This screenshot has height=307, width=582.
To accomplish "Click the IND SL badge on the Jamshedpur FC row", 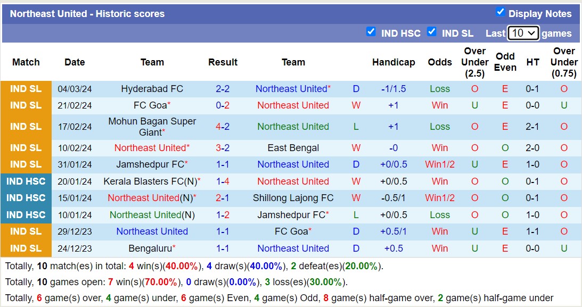I will pyautogui.click(x=26, y=164).
